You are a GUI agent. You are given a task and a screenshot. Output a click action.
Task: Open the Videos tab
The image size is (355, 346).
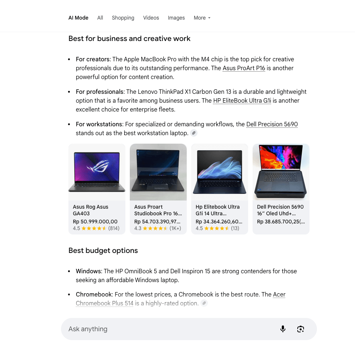click(151, 18)
